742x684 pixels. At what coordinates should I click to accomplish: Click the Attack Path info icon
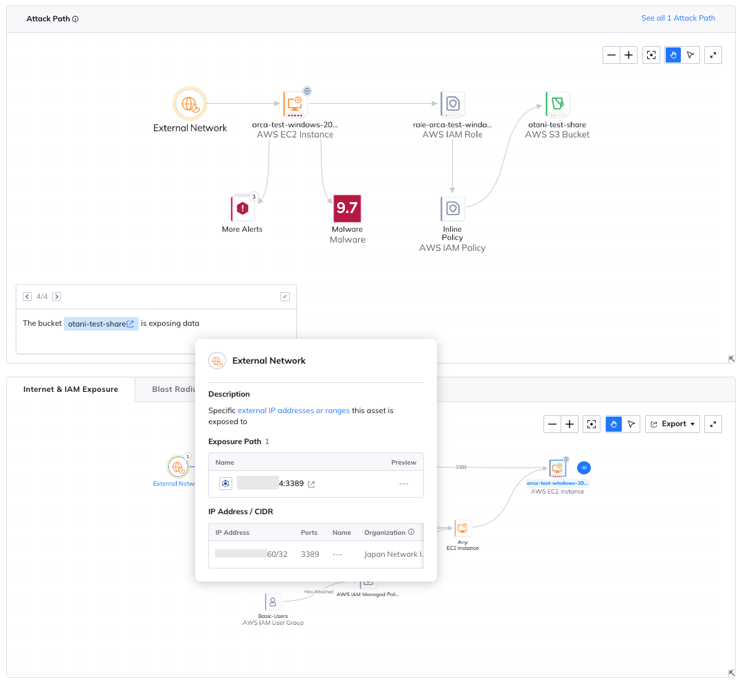76,19
